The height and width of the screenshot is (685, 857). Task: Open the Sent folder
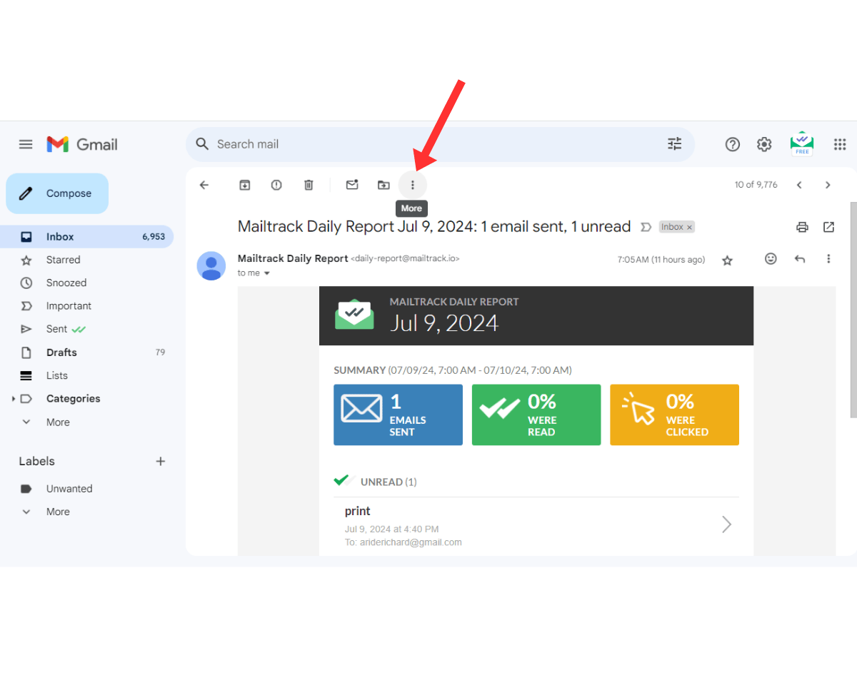(x=86, y=329)
